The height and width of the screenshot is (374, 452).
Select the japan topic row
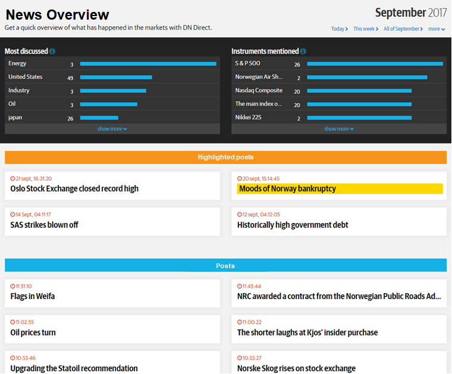112,118
